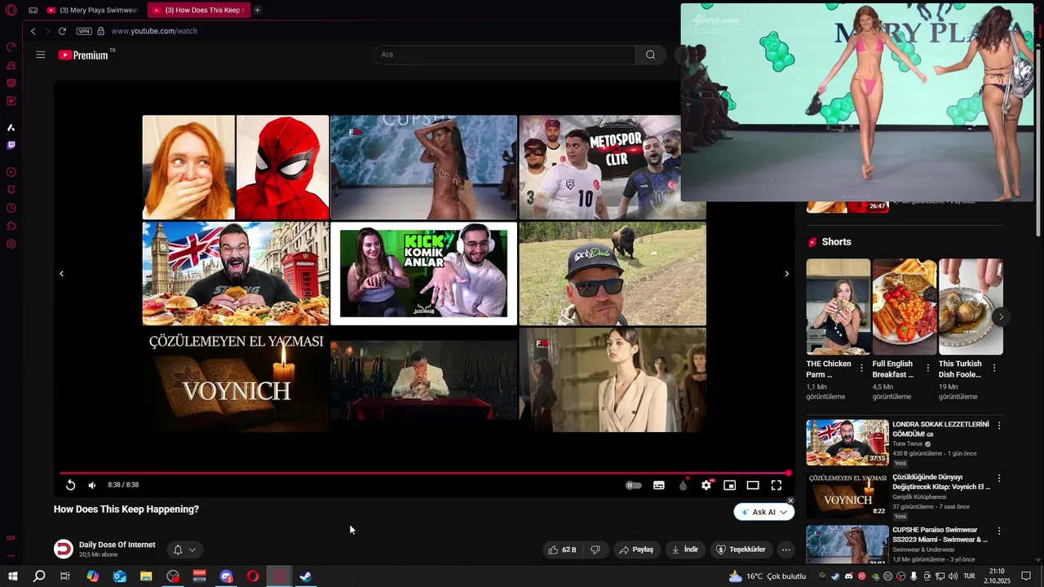This screenshot has height=587, width=1044.
Task: Play the VOYNICH endscreen suggestion
Action: click(236, 380)
